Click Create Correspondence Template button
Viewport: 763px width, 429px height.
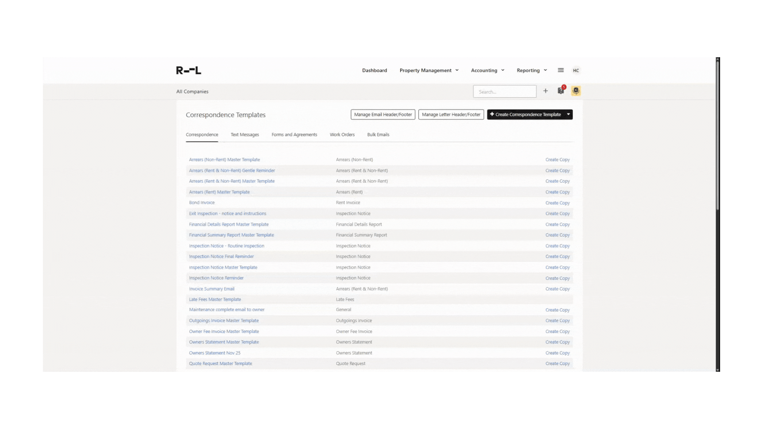525,114
